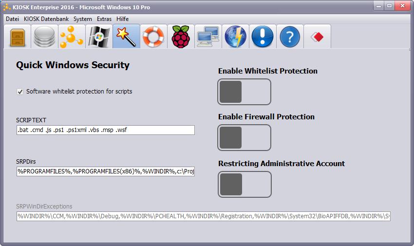The height and width of the screenshot is (246, 414).
Task: Open the Windows flag toolbar icon
Action: [99, 37]
